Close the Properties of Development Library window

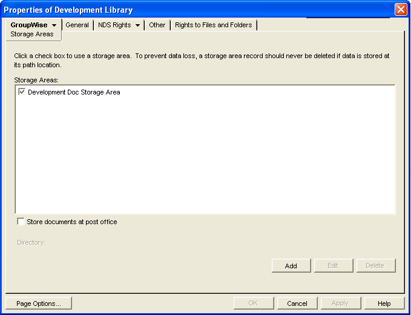[401, 10]
